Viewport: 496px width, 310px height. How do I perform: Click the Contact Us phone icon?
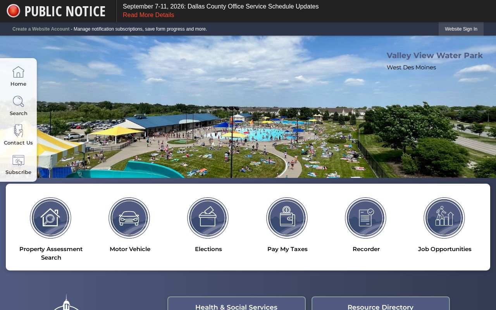(x=18, y=131)
